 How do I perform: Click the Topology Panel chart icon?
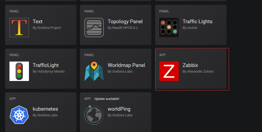(94, 28)
